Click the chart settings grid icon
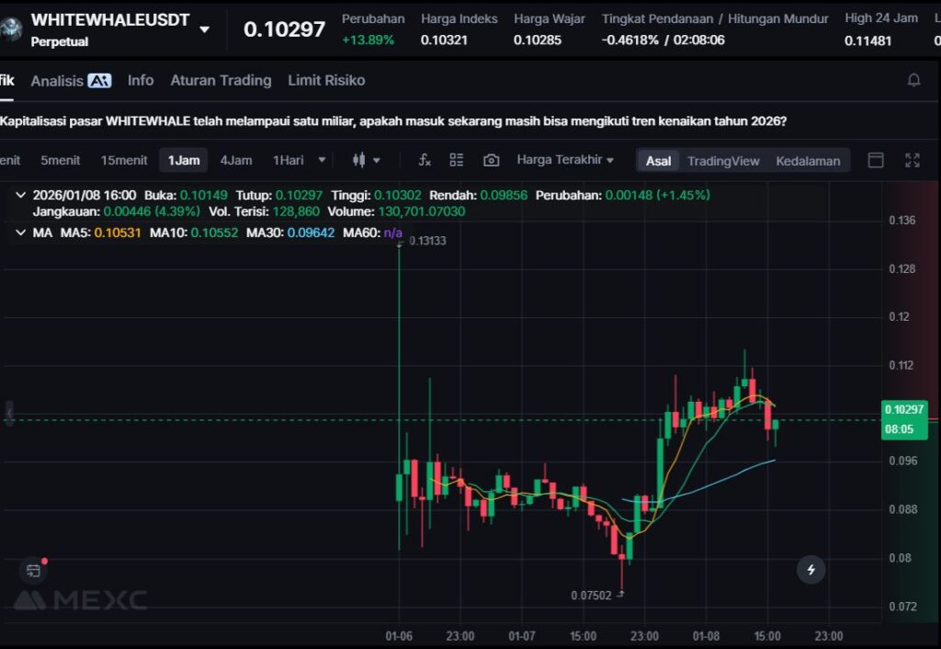Screen dimensions: 941x649 click(457, 160)
